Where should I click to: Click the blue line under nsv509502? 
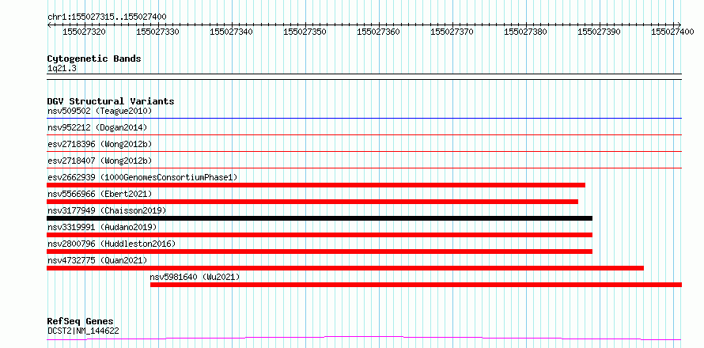click(365, 119)
